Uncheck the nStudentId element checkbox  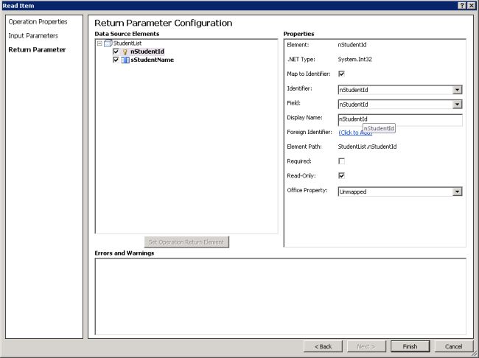116,52
